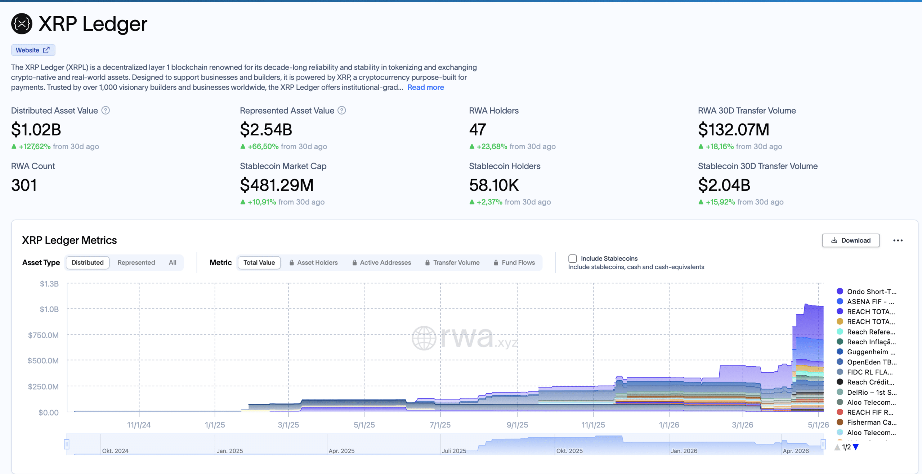Enable the Include Stablecoins checkbox
922x474 pixels.
tap(573, 258)
